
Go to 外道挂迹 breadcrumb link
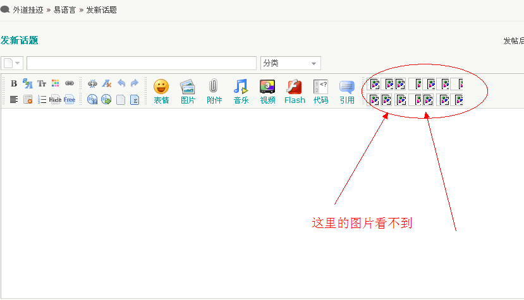click(x=28, y=10)
